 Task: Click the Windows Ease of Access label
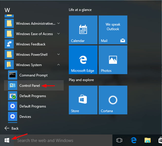[x=34, y=34]
